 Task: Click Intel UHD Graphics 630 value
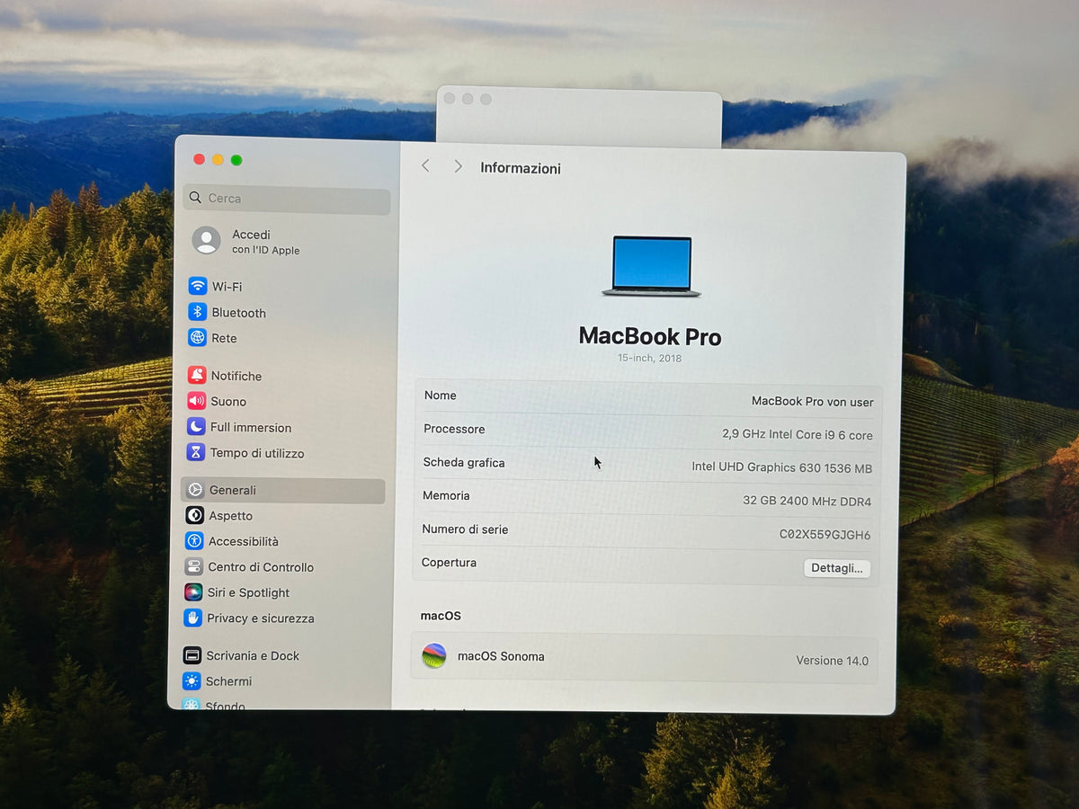pos(781,467)
